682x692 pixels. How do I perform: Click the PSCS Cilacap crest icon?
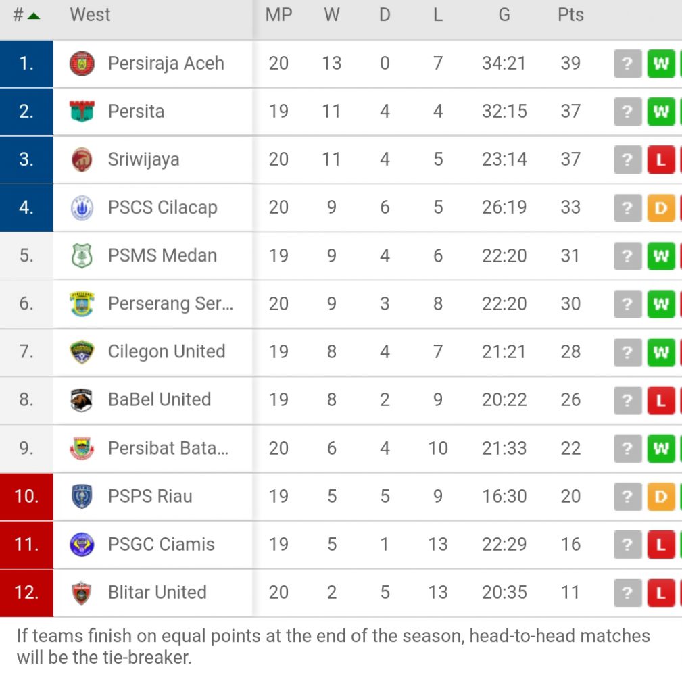82,207
